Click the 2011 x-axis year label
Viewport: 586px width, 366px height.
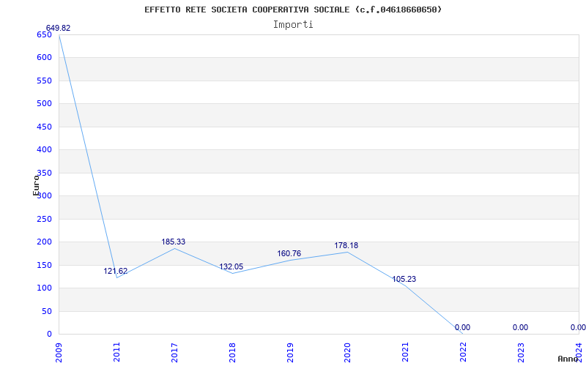[x=116, y=352]
